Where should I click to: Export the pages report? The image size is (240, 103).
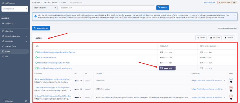229,38
